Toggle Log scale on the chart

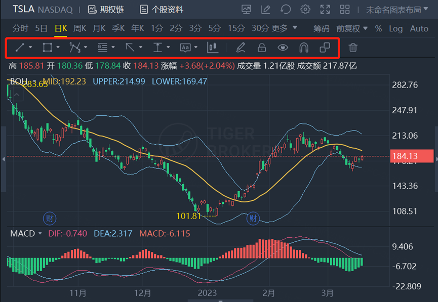pos(395,28)
